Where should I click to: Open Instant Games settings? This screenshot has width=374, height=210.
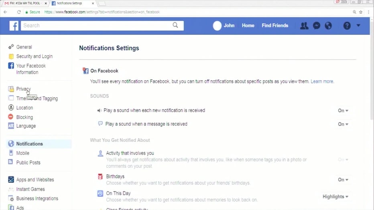click(30, 189)
